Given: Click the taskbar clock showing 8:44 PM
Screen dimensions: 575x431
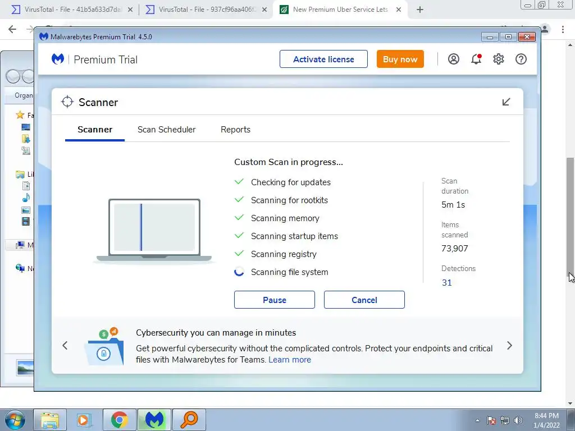Looking at the screenshot, I should click(x=546, y=420).
